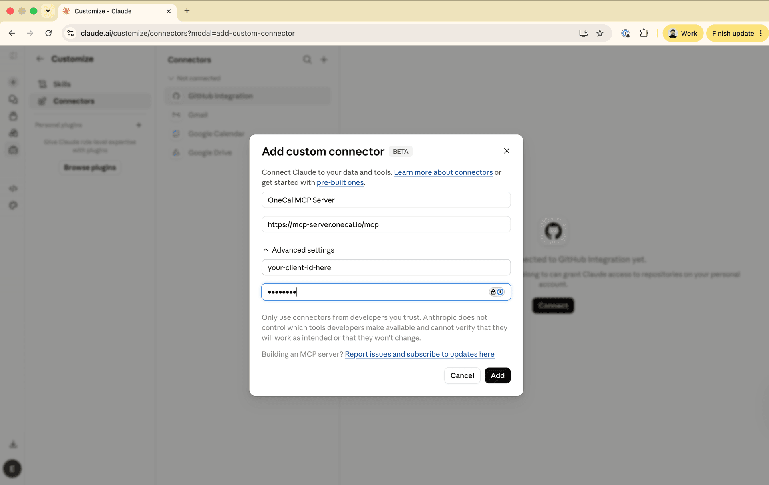Image resolution: width=769 pixels, height=485 pixels.
Task: Click the Connect button for GitHub
Action: pyautogui.click(x=553, y=305)
